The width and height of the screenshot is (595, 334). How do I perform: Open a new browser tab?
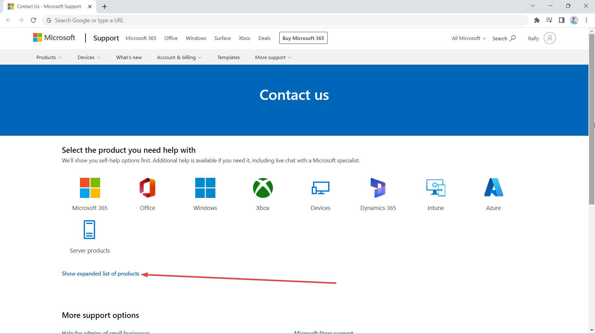tap(105, 6)
